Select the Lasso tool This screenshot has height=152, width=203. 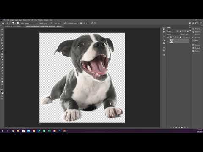2,35
